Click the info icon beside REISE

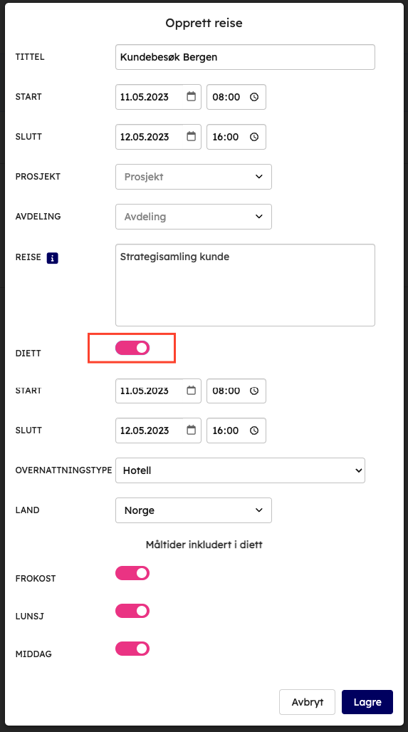click(x=52, y=258)
